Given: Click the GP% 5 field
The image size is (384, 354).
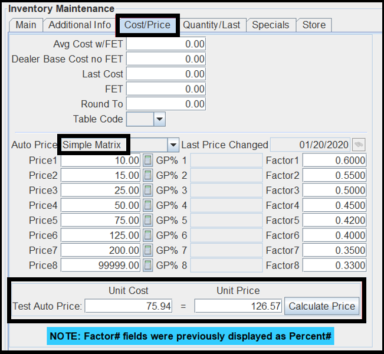Looking at the screenshot, I should [x=227, y=220].
